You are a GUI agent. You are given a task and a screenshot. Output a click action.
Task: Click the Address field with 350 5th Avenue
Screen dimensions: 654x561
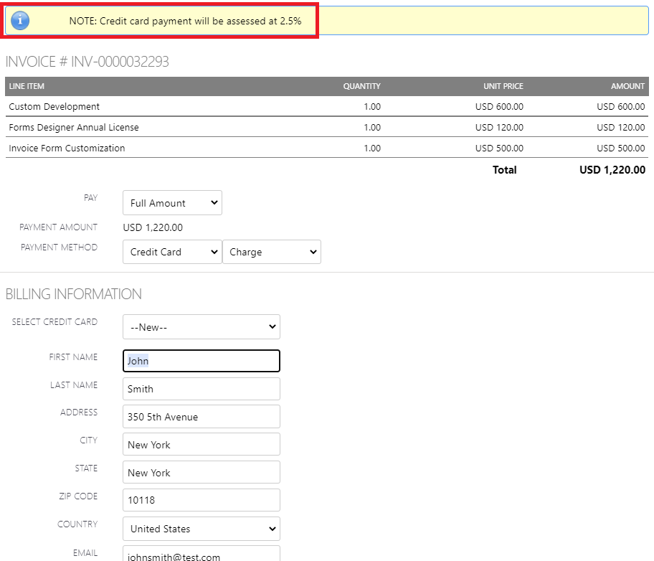(x=201, y=417)
